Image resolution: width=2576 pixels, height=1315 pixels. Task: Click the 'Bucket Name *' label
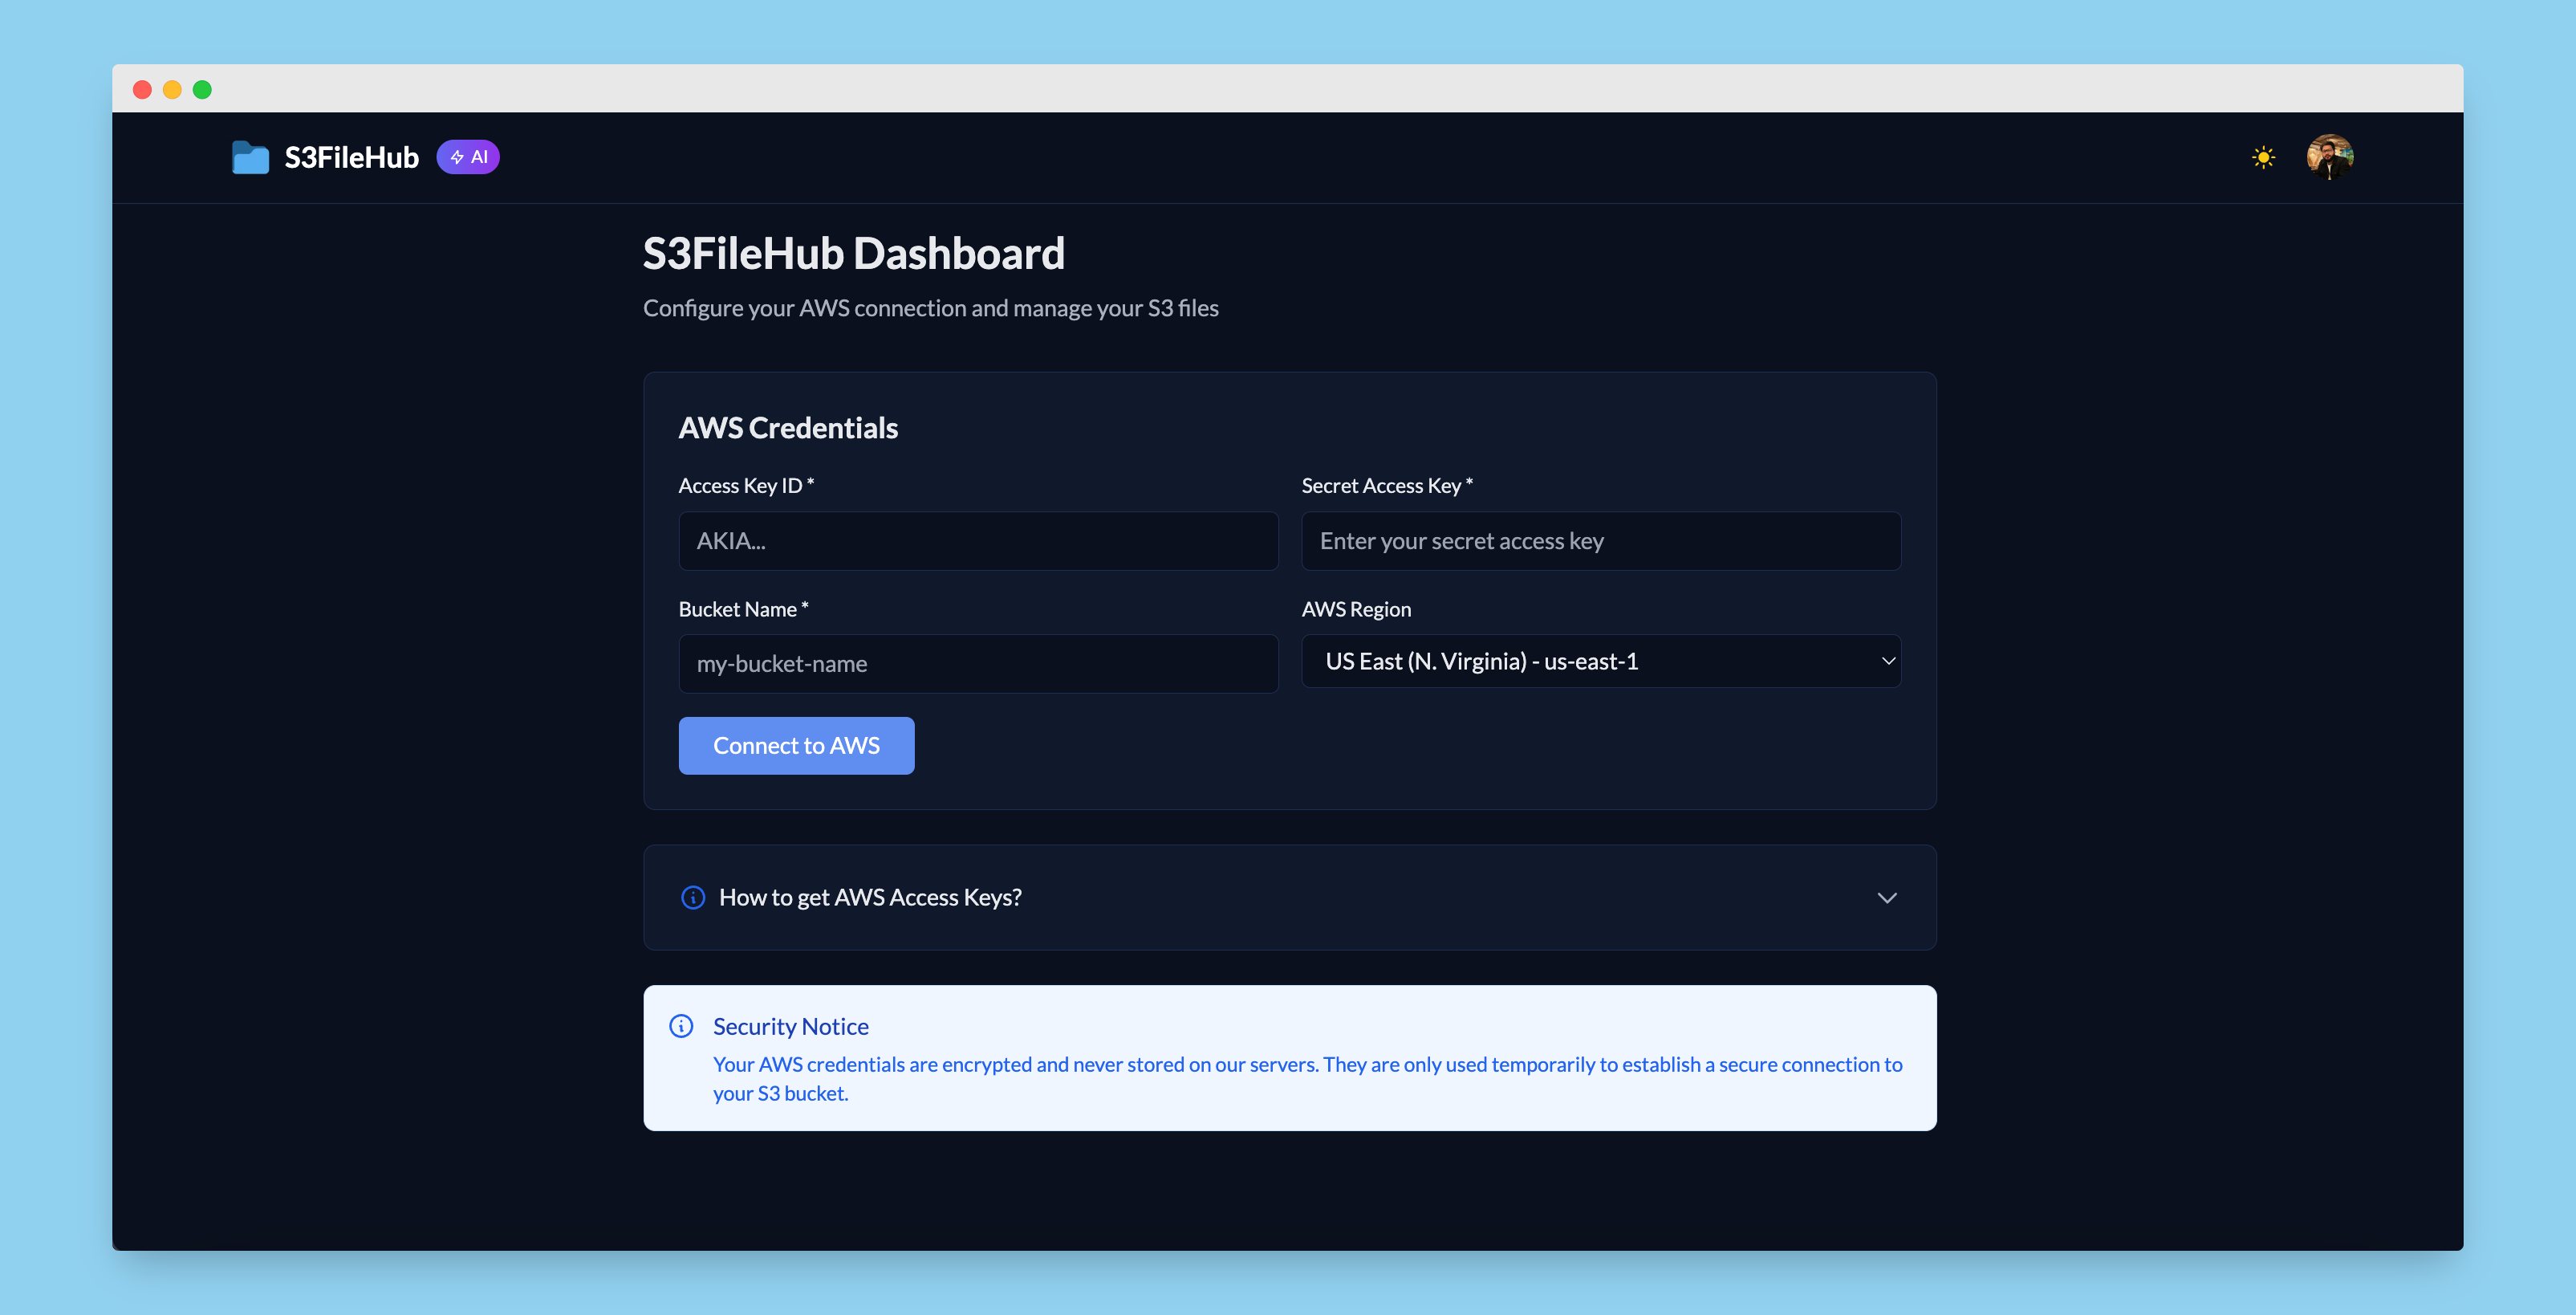click(x=743, y=609)
